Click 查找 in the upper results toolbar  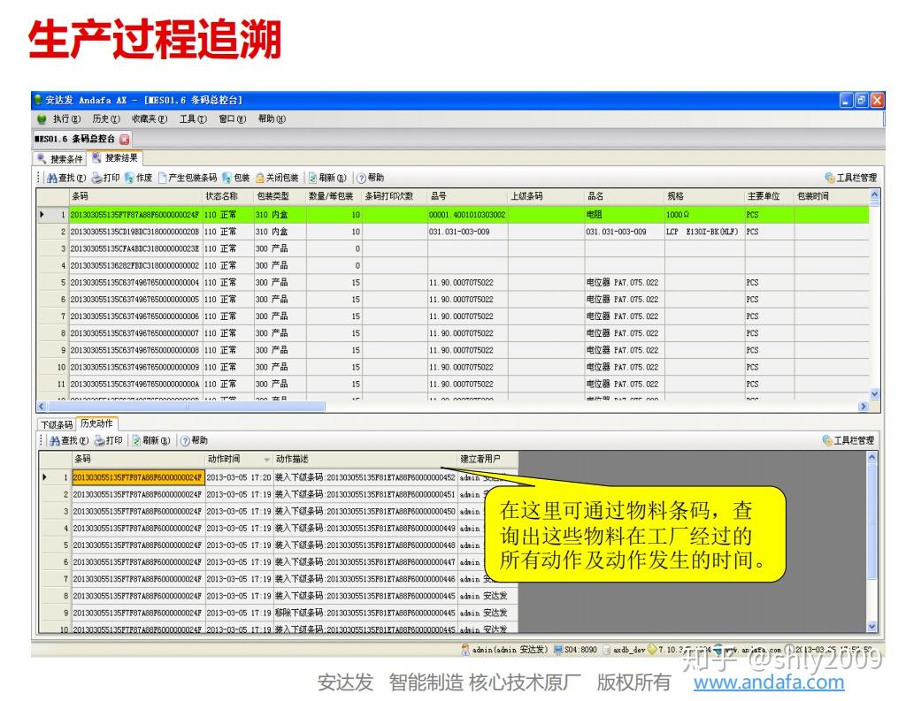point(66,178)
